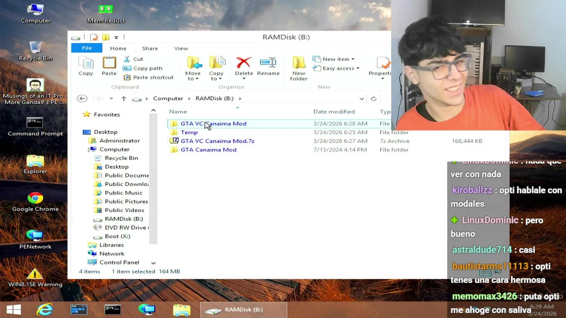Viewport: 566px width, 318px height.
Task: Sort by the Name column header
Action: [x=178, y=111]
